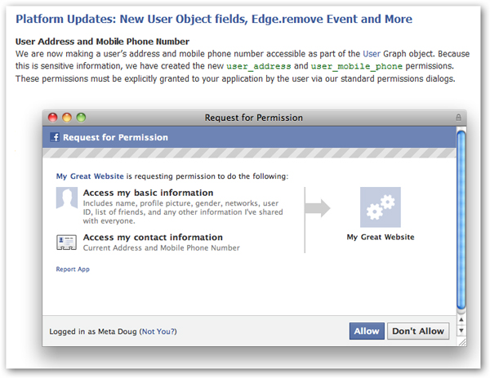Click the Allow button

pyautogui.click(x=367, y=331)
